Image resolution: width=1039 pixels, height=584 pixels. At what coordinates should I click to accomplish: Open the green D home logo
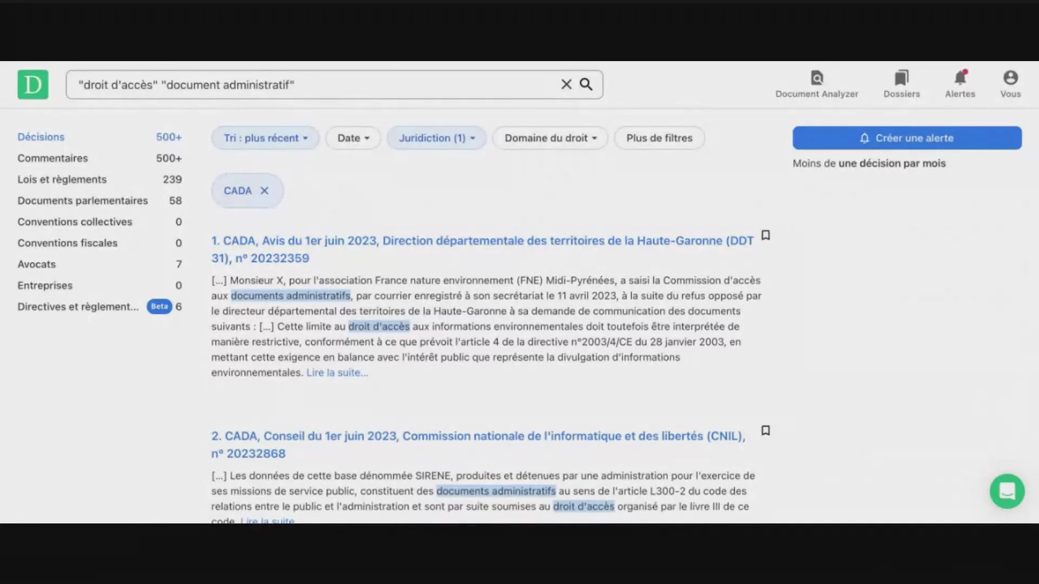(32, 84)
